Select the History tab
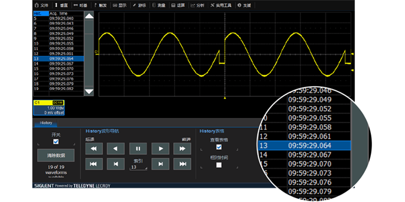 pyautogui.click(x=46, y=123)
